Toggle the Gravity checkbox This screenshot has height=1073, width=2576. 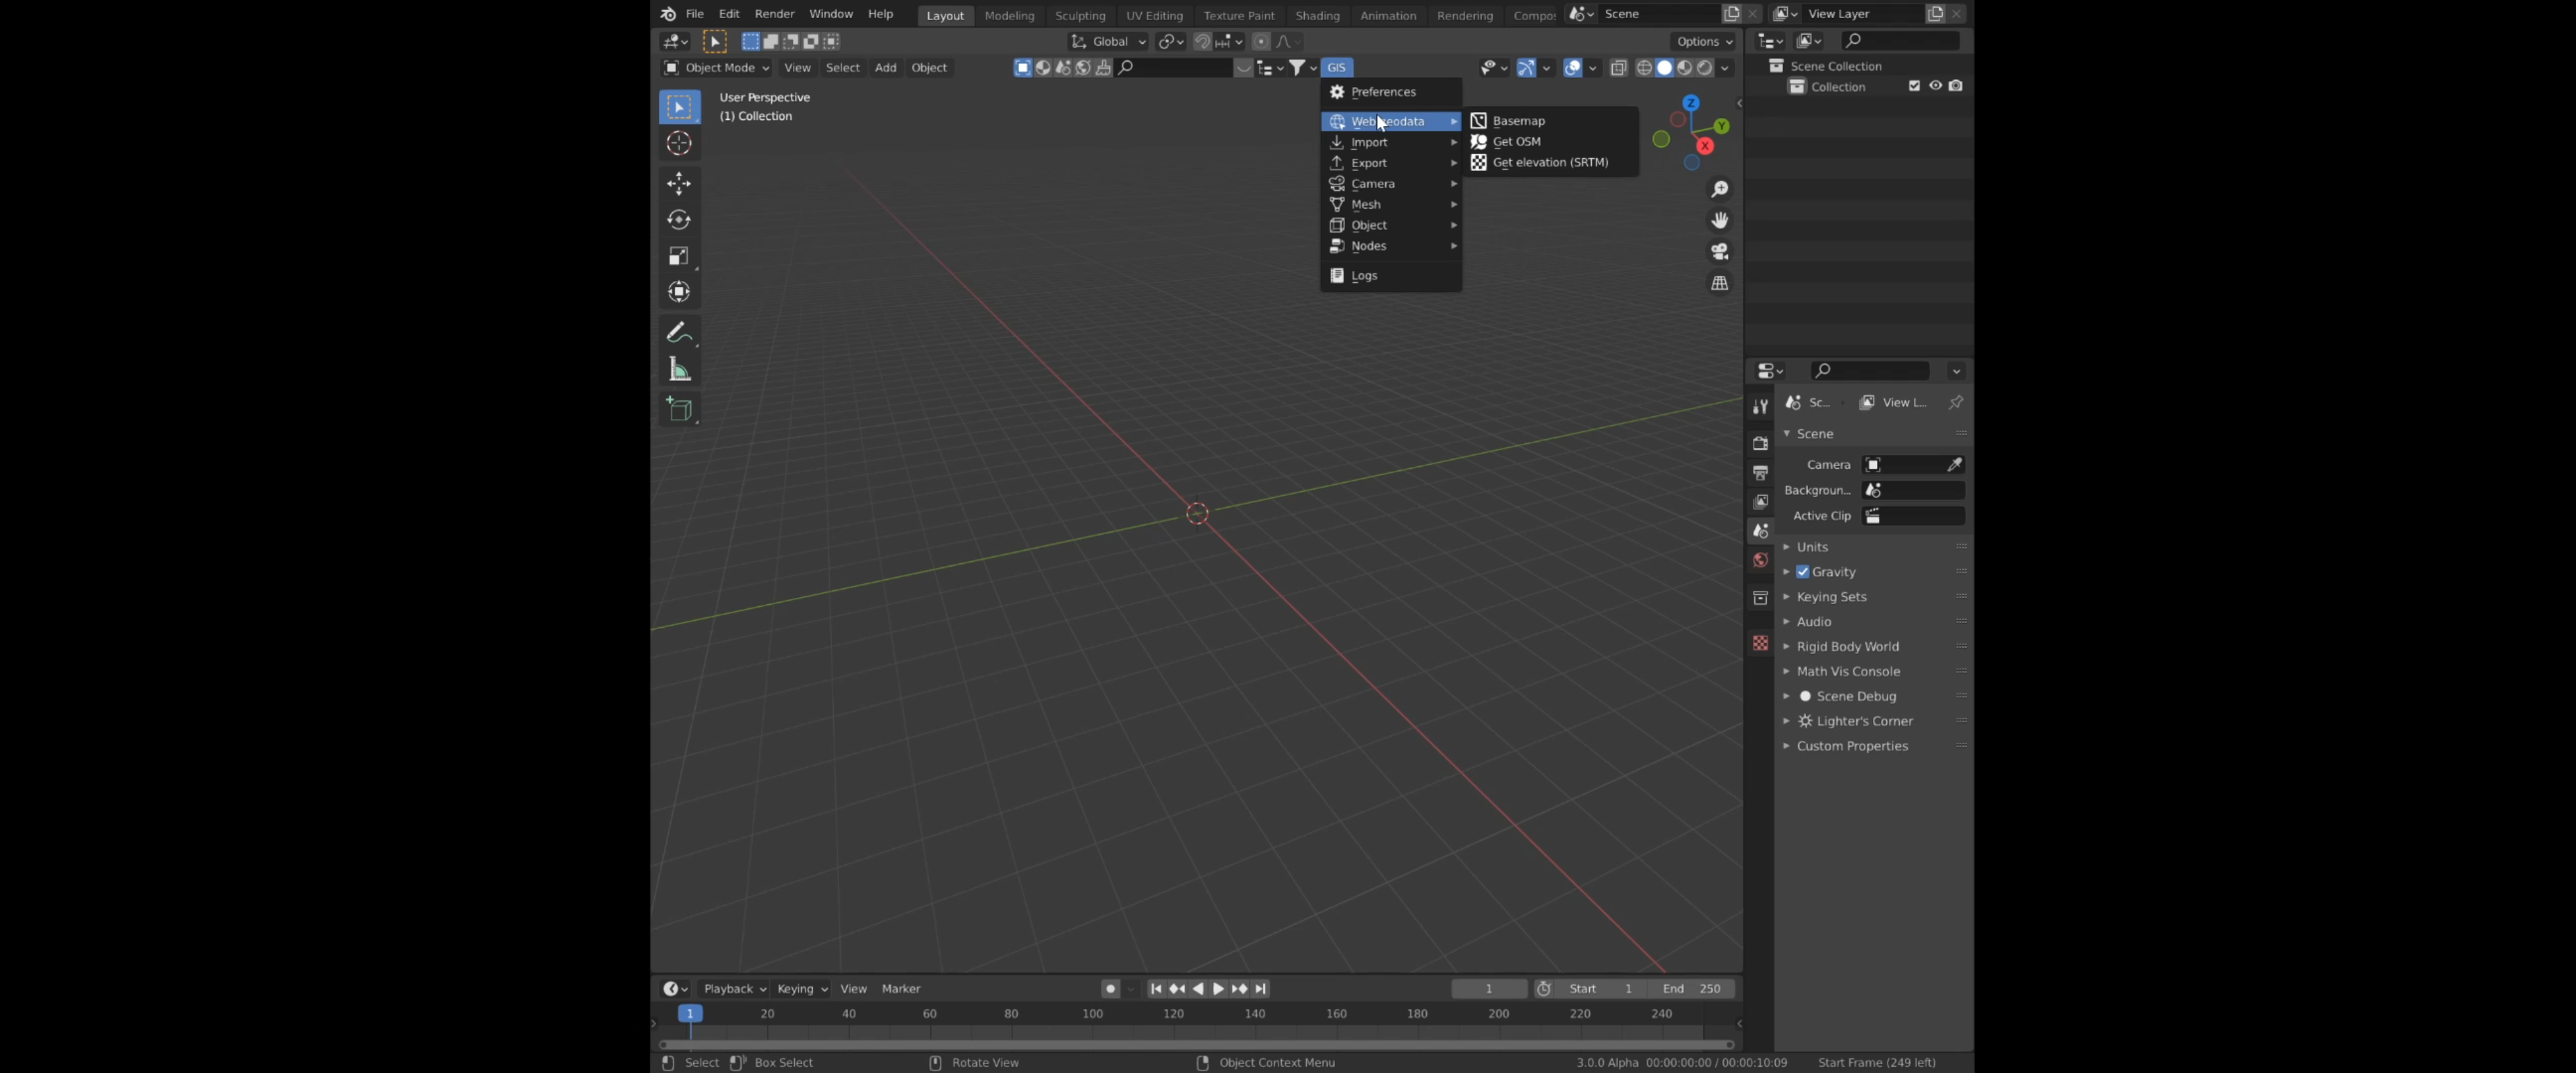tap(1803, 572)
